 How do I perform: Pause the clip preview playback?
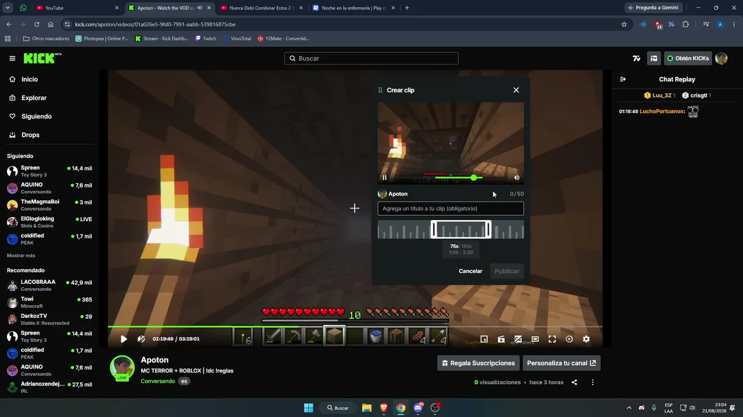tap(384, 178)
